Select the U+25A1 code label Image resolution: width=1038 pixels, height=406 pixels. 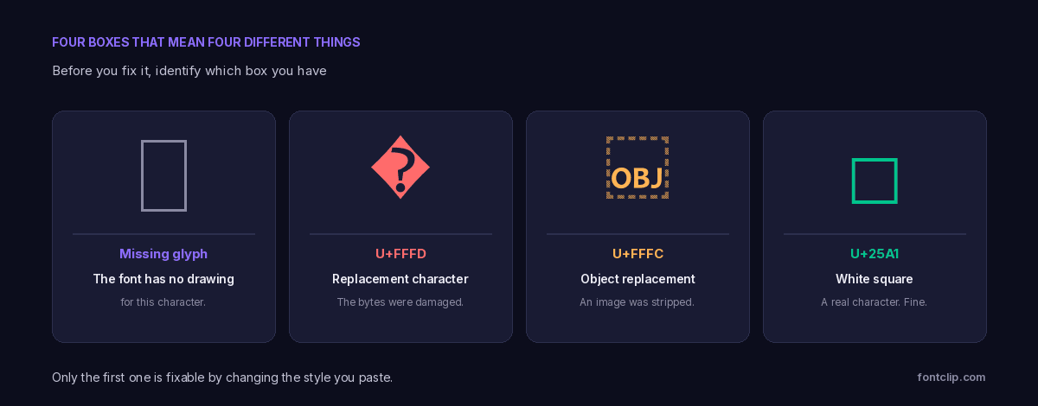[x=875, y=254]
